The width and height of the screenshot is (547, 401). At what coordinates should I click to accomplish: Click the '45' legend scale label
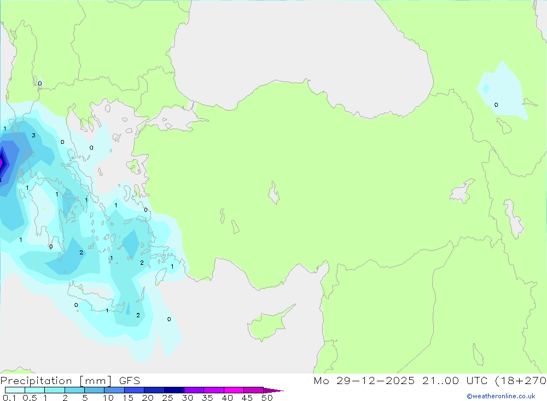pyautogui.click(x=247, y=398)
